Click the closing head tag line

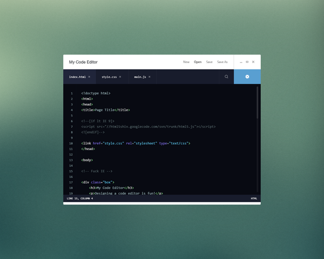coord(88,149)
